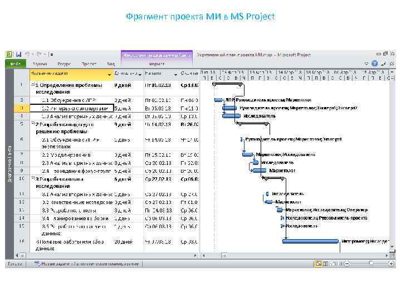Viewport: 401px width, 301px height.
Task: Click the Gantt bar labeled Исследователь for task 1.3
Action: point(232,116)
